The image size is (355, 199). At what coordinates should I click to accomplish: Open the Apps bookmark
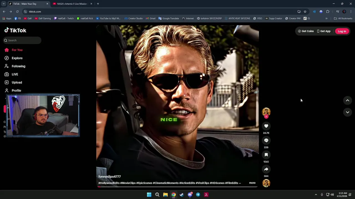click(7, 19)
